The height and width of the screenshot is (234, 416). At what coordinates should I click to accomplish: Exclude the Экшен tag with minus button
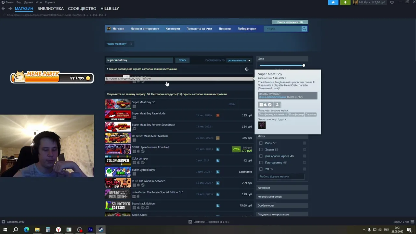(305, 149)
